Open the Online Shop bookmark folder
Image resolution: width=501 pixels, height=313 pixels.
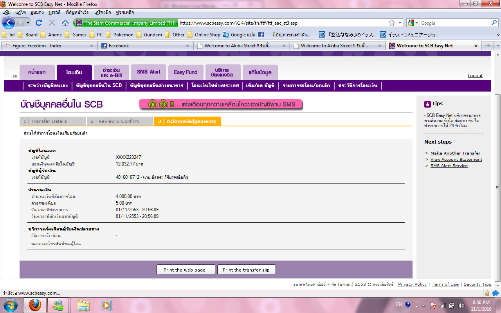click(x=204, y=34)
